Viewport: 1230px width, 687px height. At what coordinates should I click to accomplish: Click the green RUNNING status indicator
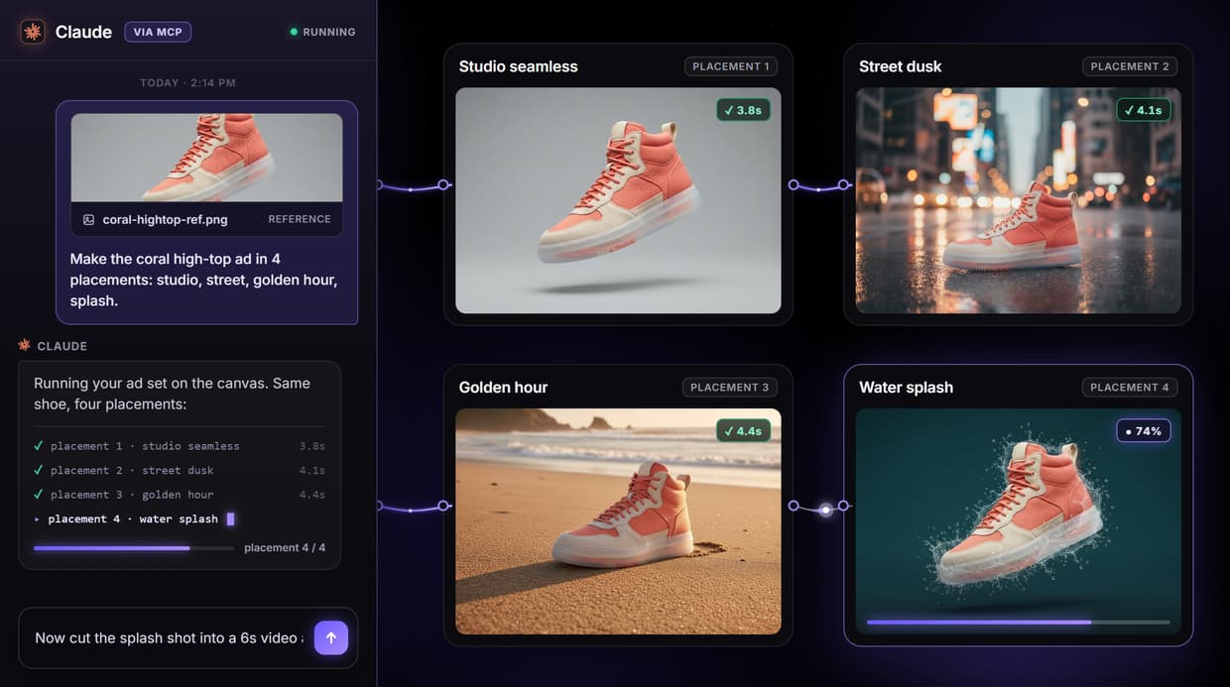click(322, 32)
